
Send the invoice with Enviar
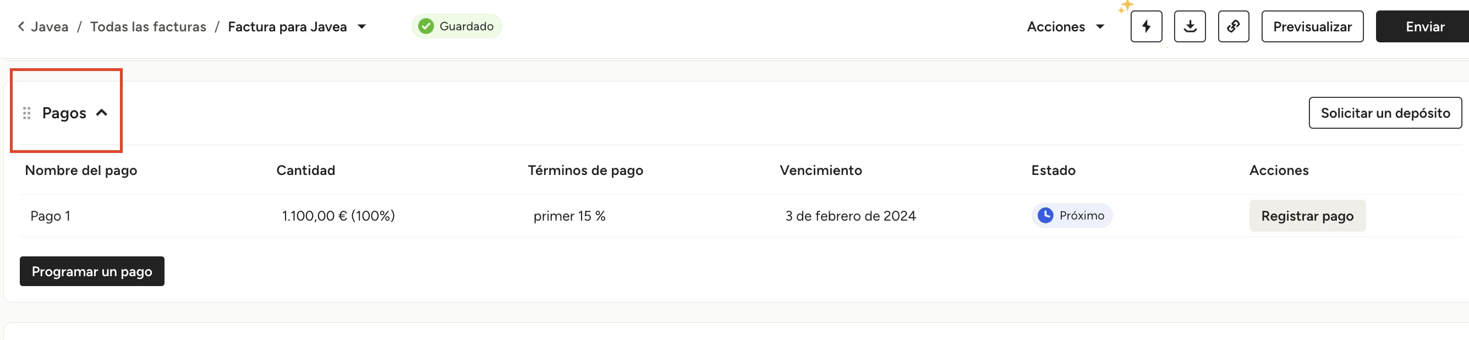click(1424, 27)
